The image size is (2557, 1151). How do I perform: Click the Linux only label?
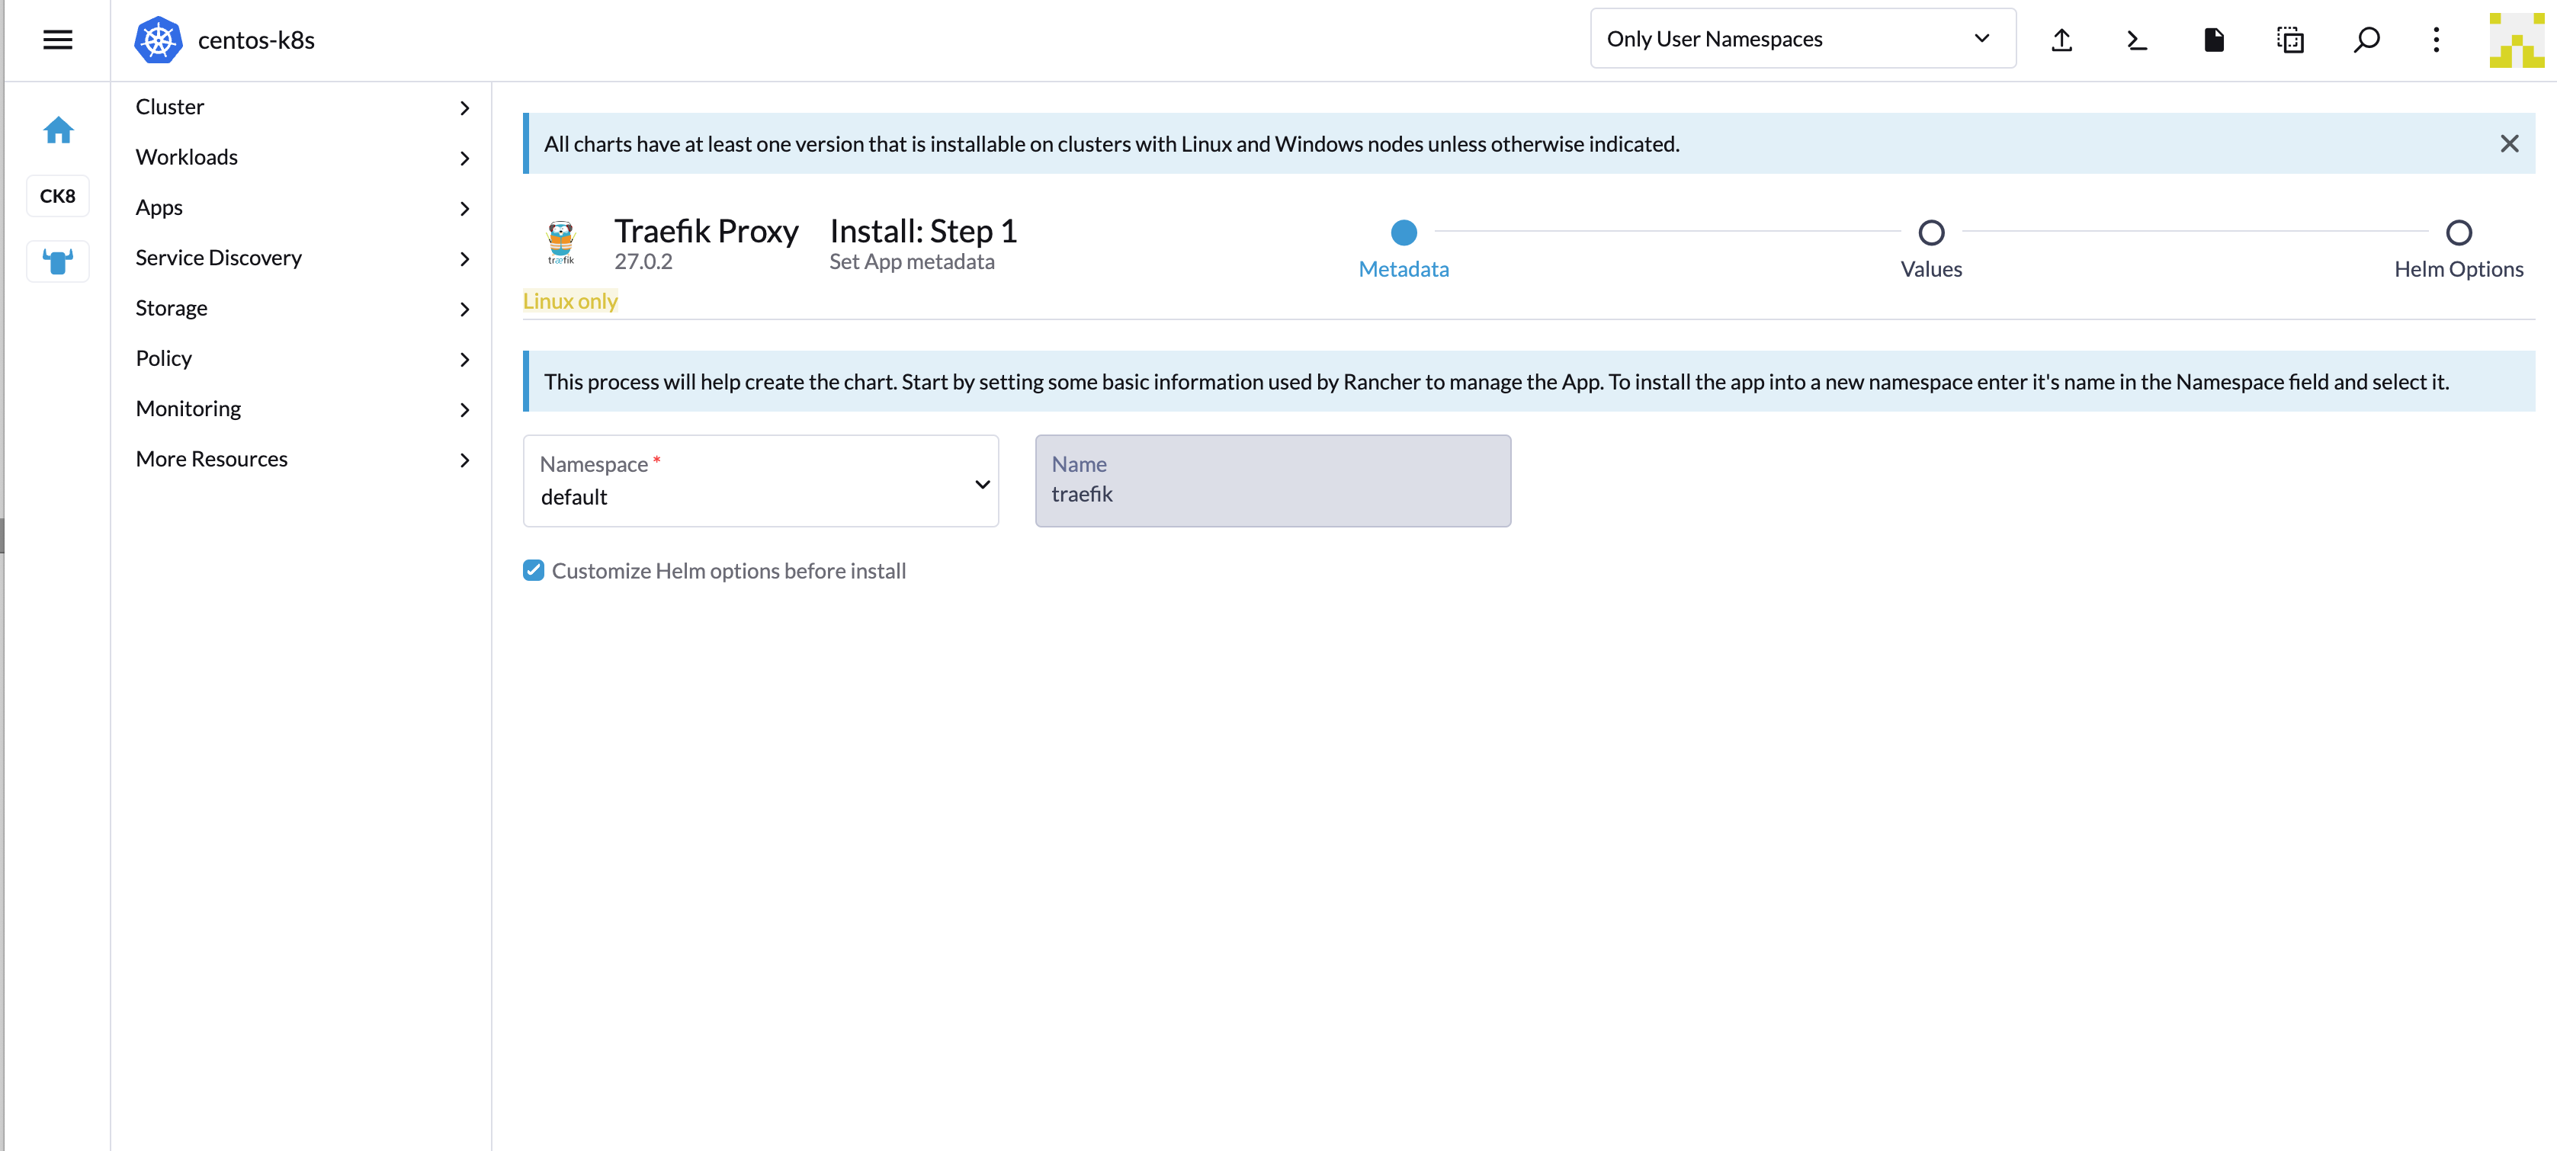(569, 300)
